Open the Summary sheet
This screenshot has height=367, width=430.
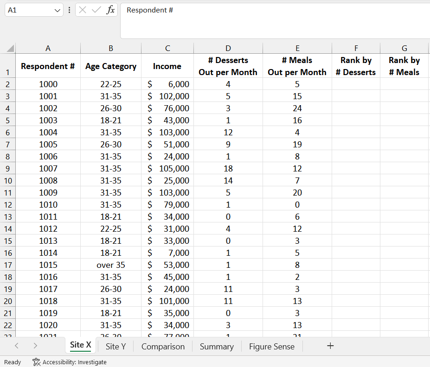pos(216,346)
